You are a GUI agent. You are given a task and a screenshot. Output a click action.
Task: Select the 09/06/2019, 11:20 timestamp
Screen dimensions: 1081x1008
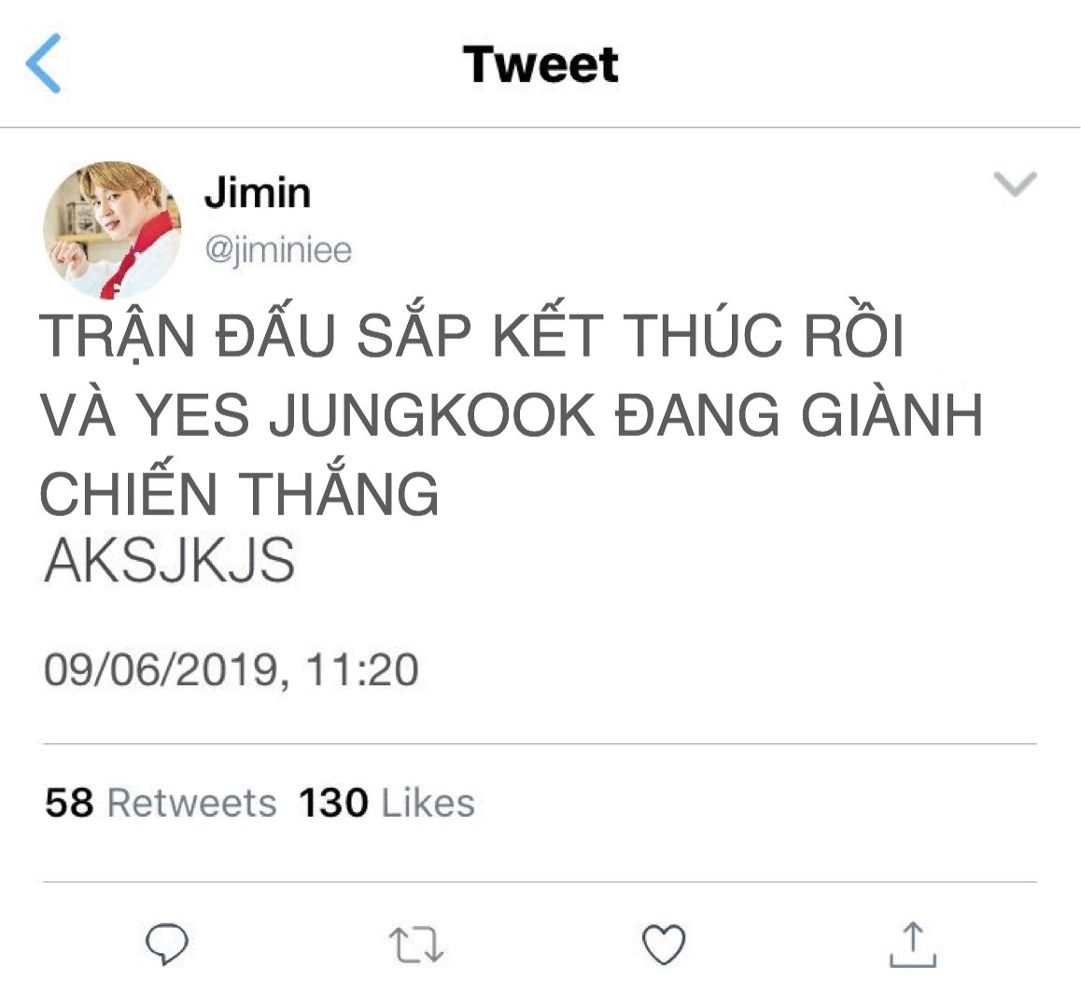tap(231, 669)
